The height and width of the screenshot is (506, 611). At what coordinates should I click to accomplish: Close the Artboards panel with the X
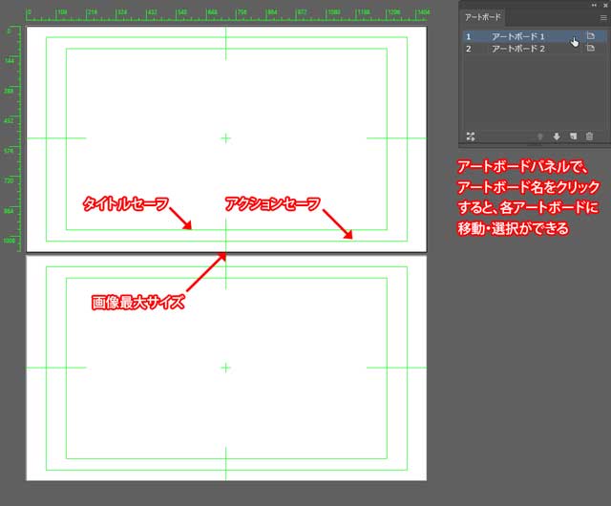pos(604,5)
